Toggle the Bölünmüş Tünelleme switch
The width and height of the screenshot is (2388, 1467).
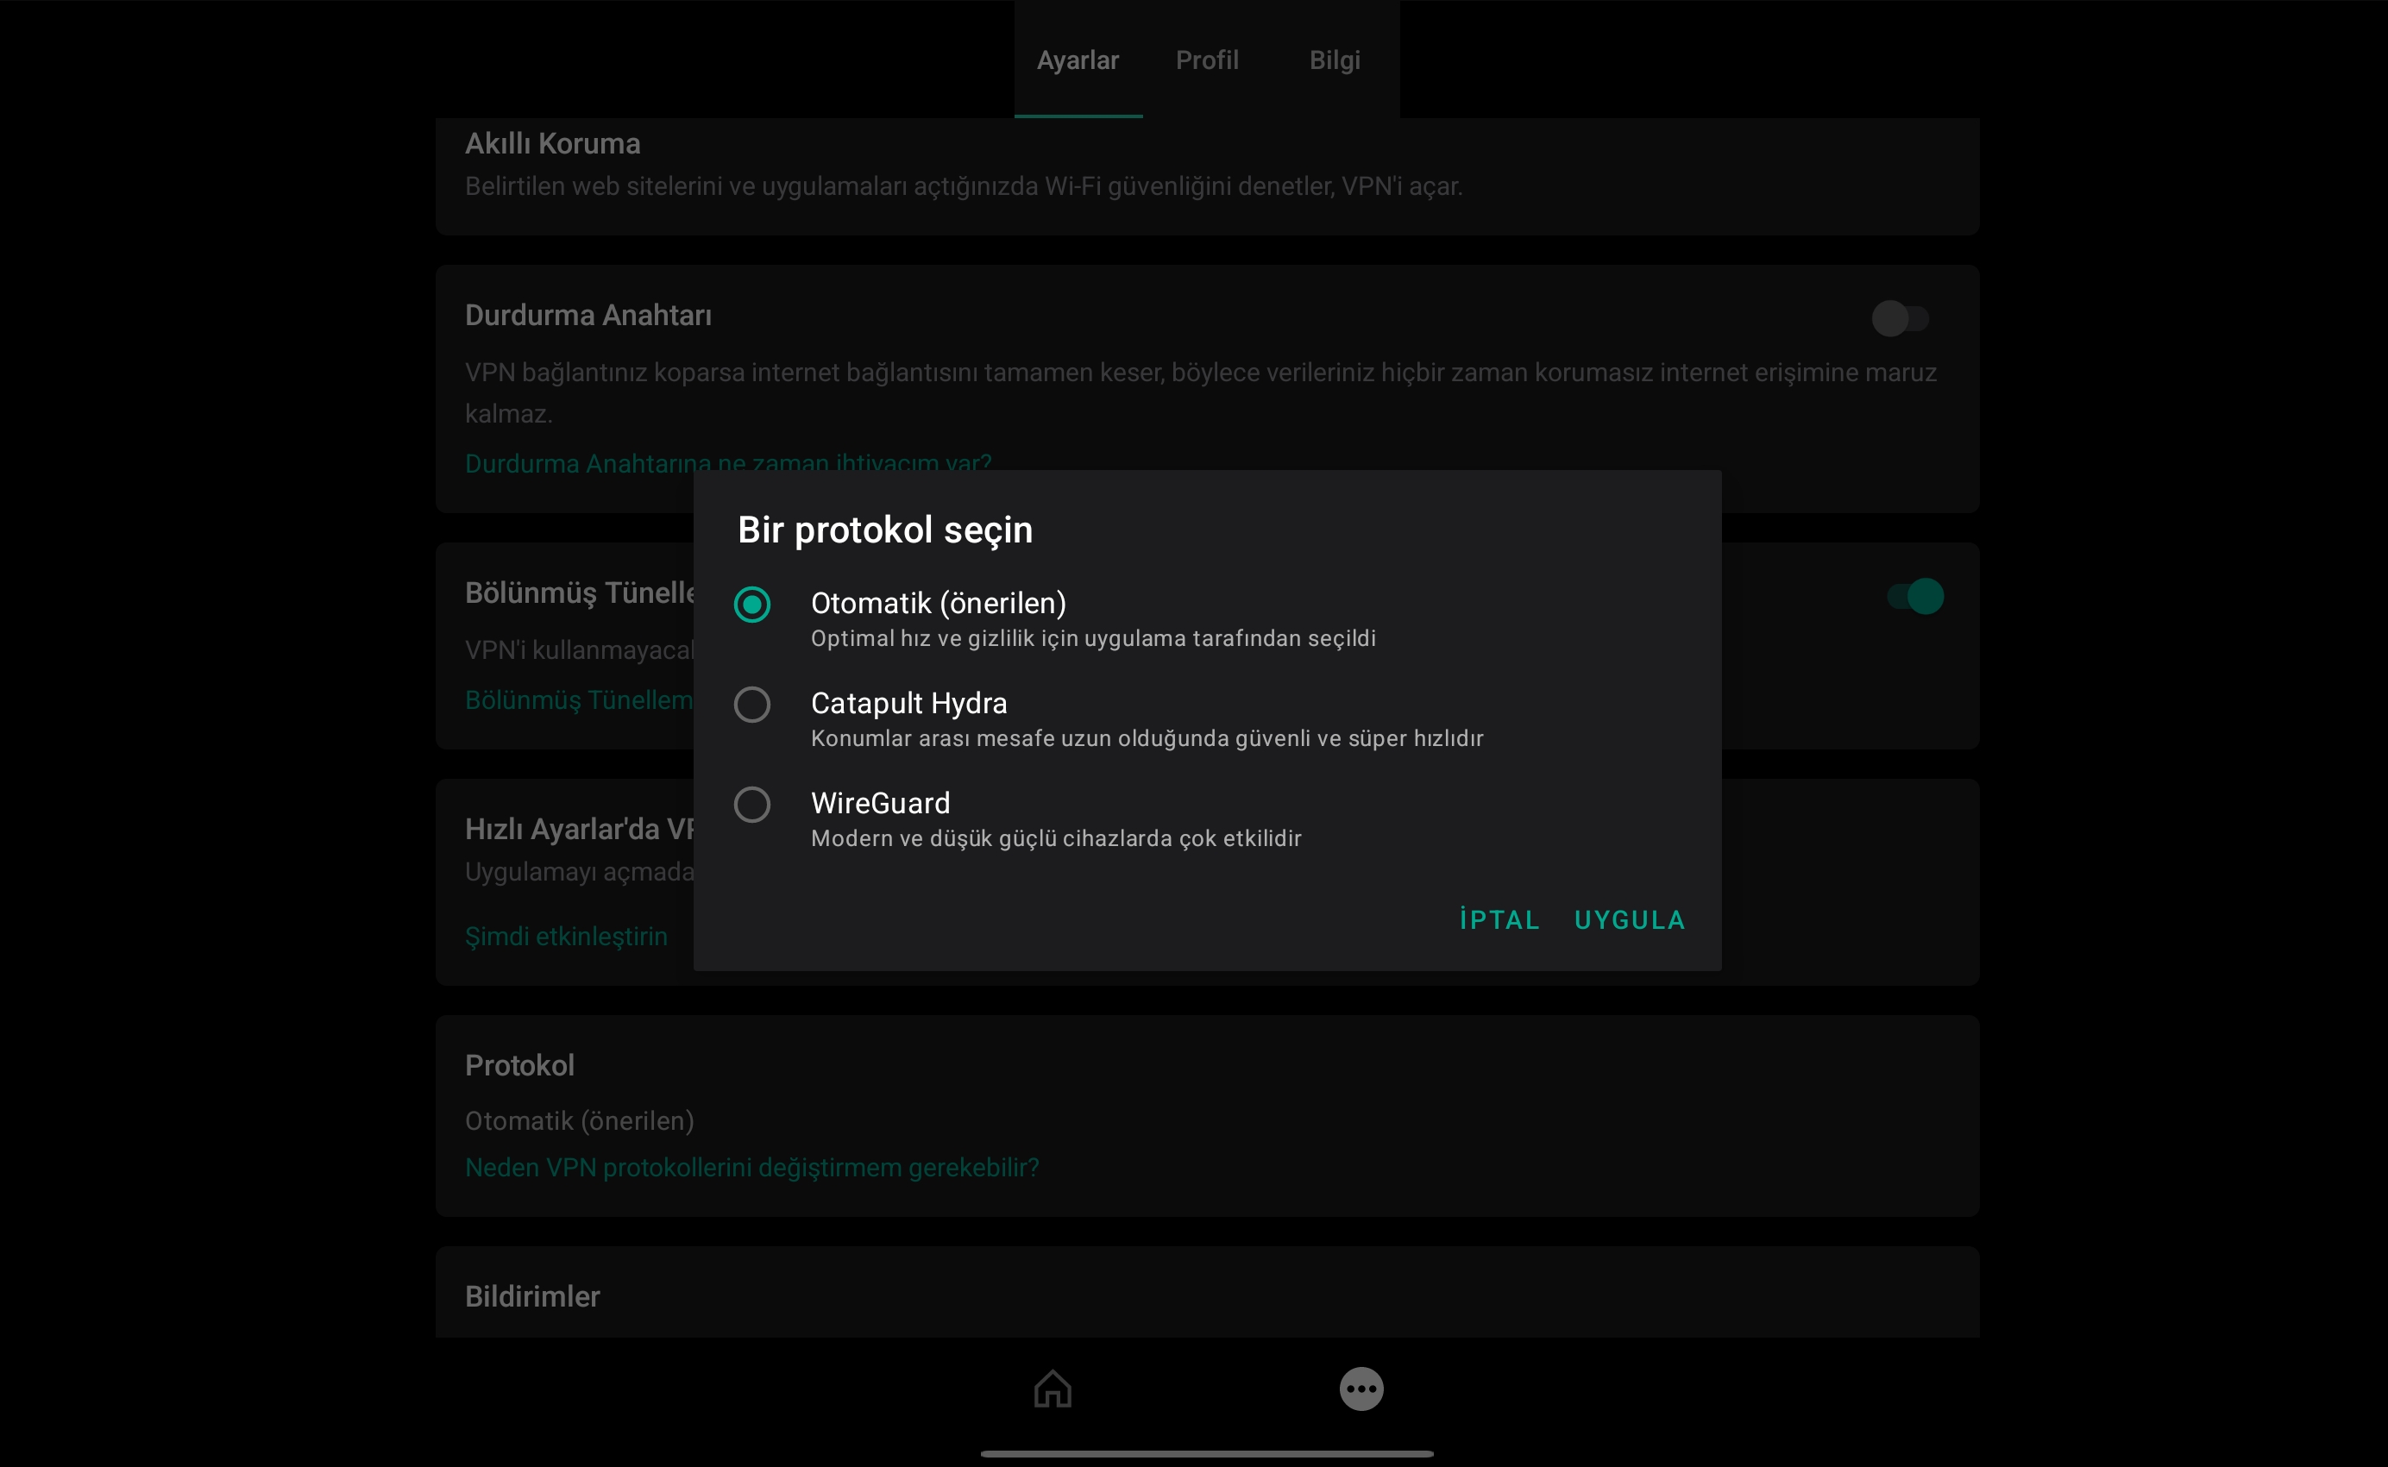[x=1914, y=596]
